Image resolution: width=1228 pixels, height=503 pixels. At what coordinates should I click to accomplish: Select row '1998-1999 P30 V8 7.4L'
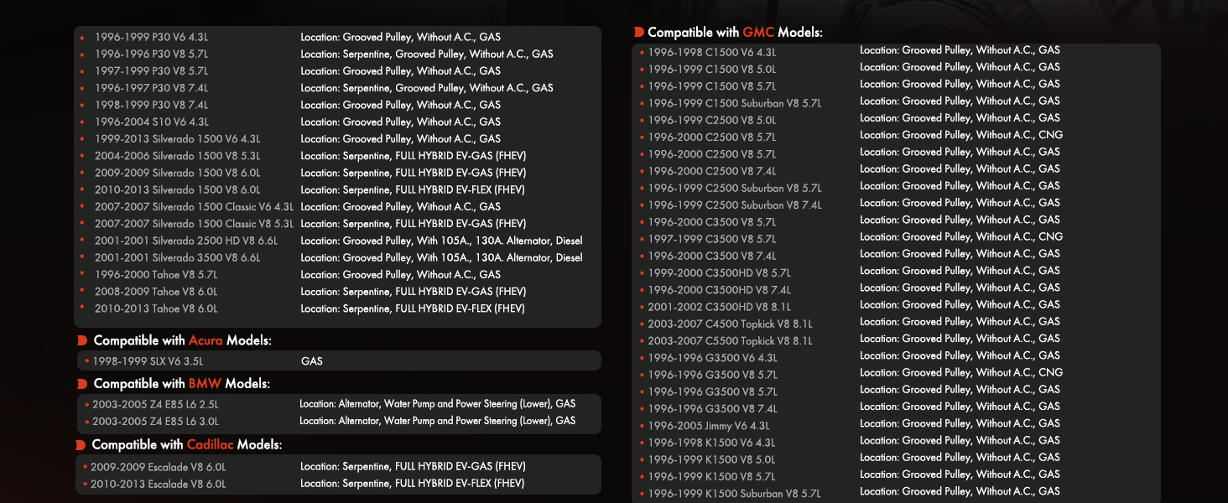(151, 106)
